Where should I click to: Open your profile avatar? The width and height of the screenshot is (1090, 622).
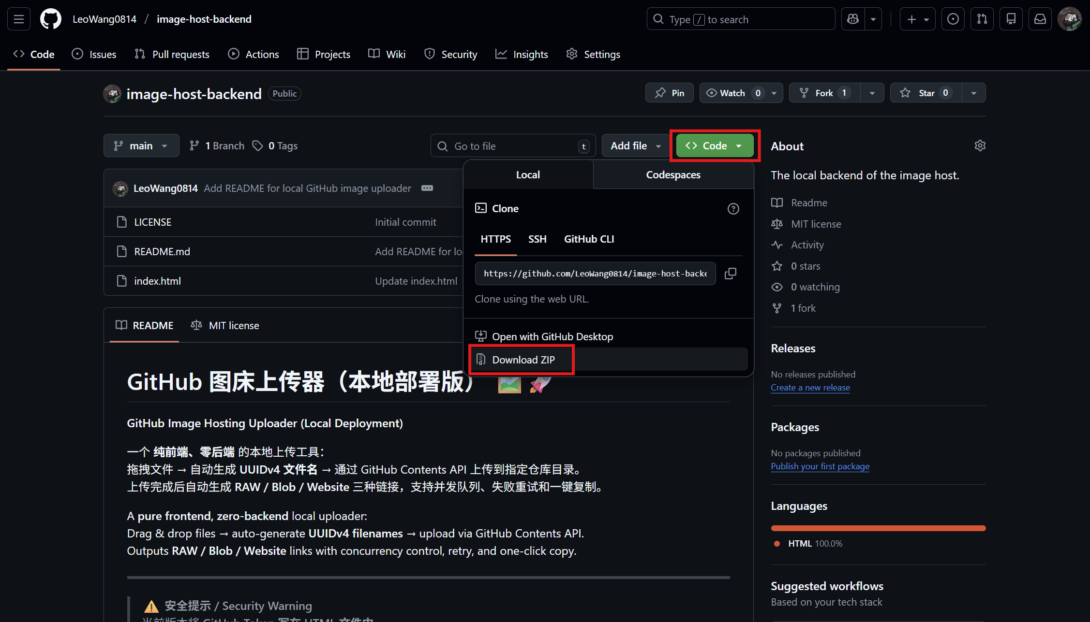pyautogui.click(x=1069, y=19)
